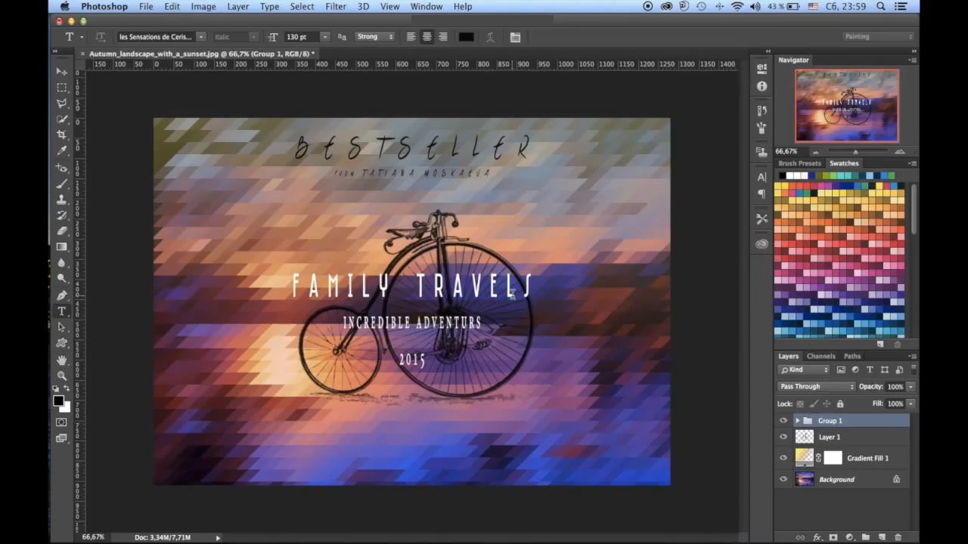Add a layer mask
The width and height of the screenshot is (968, 544).
[x=833, y=537]
